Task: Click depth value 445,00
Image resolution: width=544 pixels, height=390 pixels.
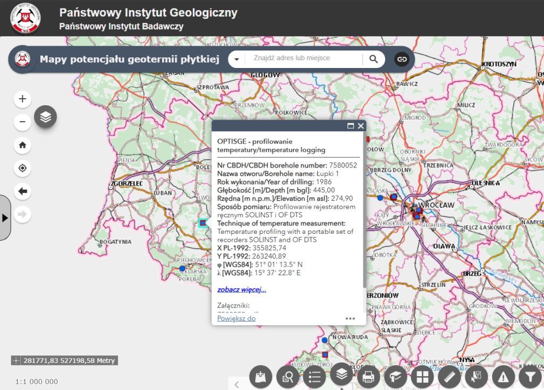Action: 324,190
